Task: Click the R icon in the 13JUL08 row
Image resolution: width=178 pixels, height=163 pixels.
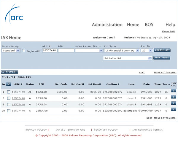Action: pos(174,90)
